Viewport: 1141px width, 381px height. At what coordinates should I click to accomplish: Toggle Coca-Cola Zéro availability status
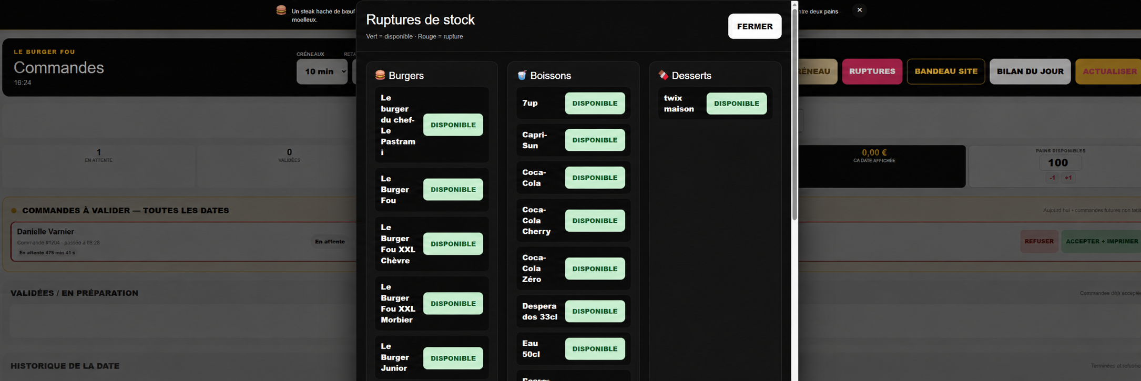coord(595,269)
